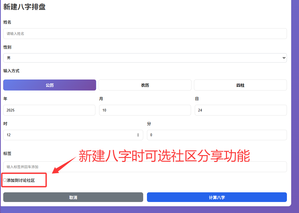Choose the 四柱 input mode tab
Screen dimensions: 299x213
[x=240, y=85]
